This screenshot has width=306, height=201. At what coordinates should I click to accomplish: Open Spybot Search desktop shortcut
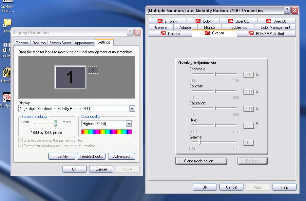pos(8,6)
